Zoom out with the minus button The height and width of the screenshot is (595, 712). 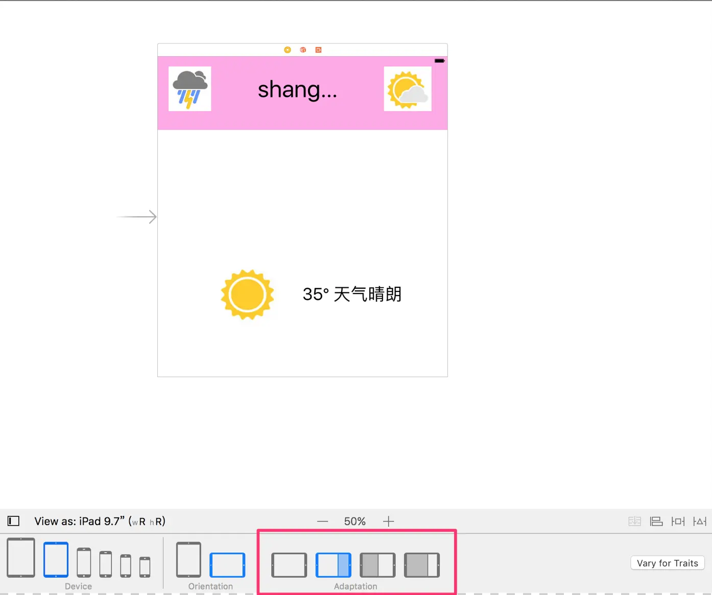pyautogui.click(x=322, y=522)
